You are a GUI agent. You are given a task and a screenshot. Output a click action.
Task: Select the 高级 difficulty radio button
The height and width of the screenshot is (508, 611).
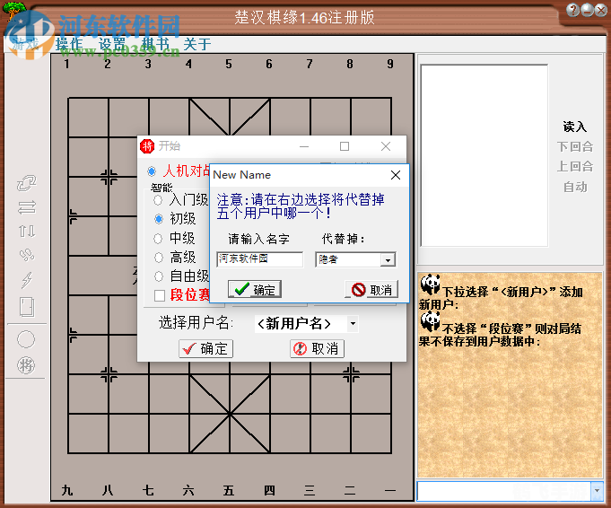[159, 258]
